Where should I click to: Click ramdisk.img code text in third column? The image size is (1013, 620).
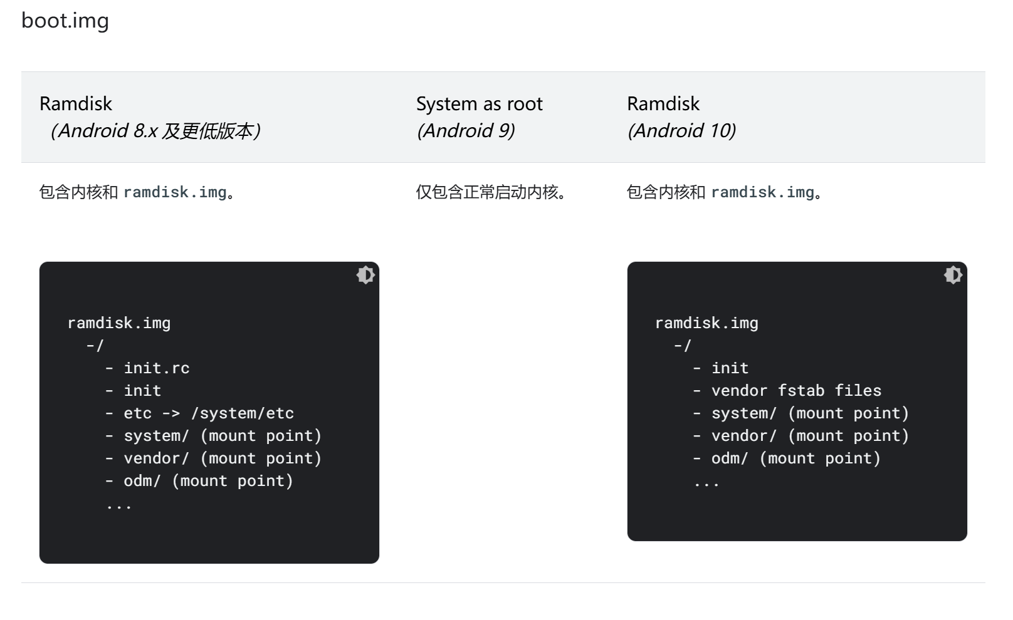point(763,192)
